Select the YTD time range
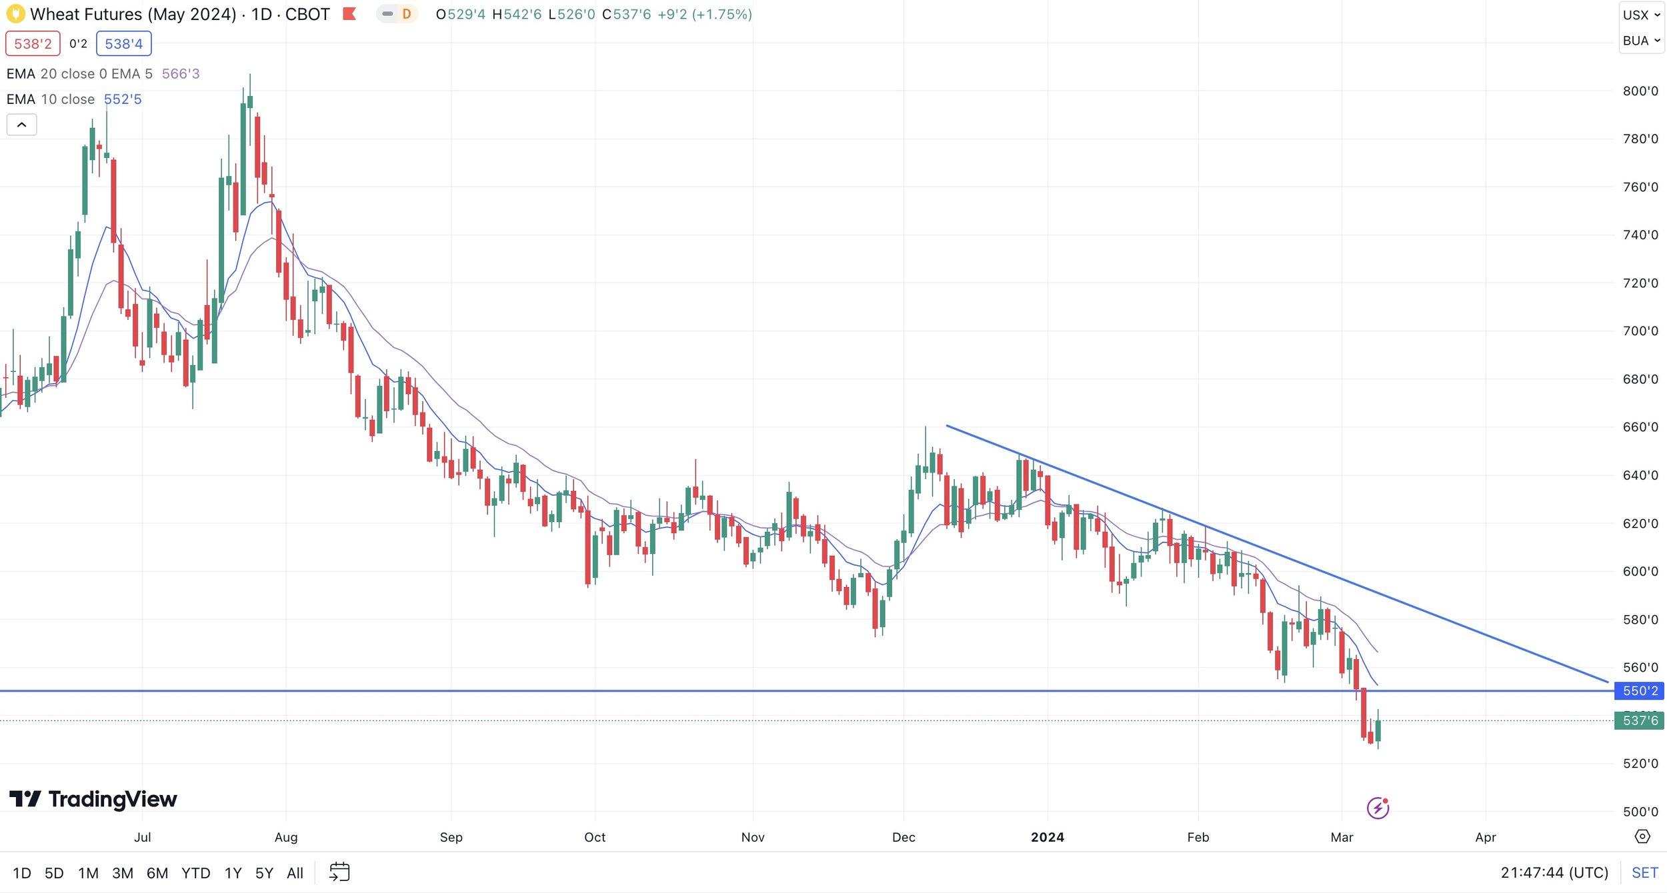 (195, 873)
